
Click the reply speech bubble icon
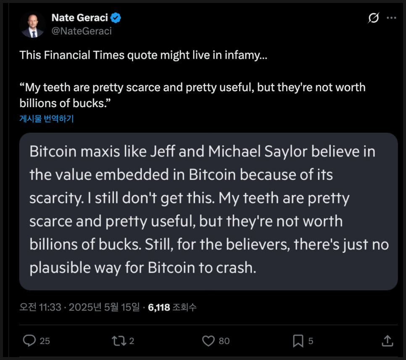click(x=29, y=341)
